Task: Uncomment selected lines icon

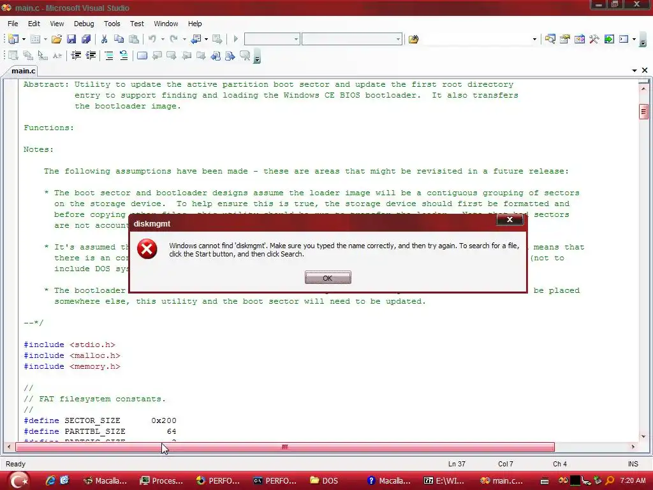Action: pyautogui.click(x=124, y=56)
